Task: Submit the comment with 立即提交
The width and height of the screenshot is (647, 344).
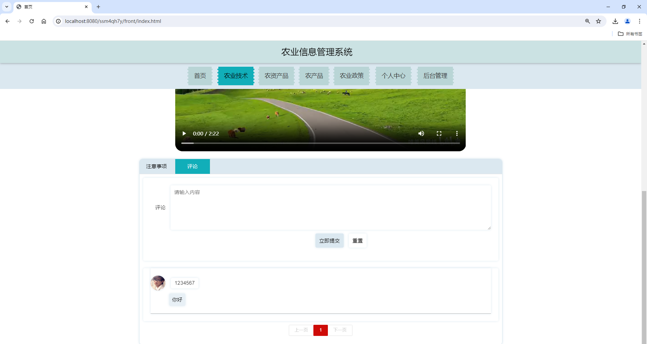Action: (329, 240)
